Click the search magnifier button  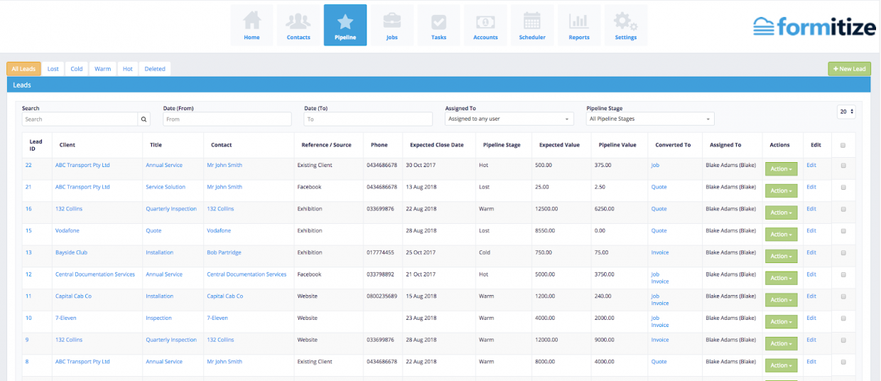(144, 119)
